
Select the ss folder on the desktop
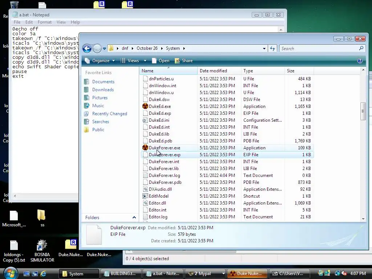point(42,218)
